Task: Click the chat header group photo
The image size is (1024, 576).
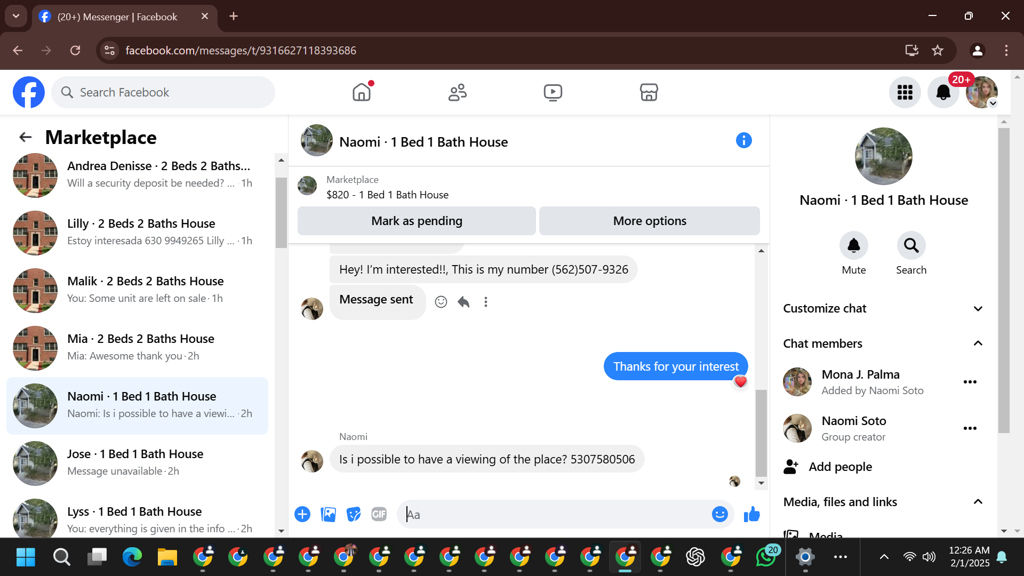Action: coord(317,140)
